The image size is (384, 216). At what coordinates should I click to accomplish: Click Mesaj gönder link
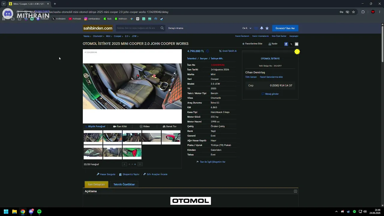270,94
